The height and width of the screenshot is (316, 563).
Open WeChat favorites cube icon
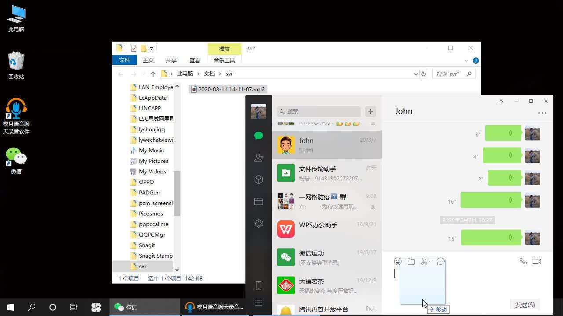click(259, 180)
